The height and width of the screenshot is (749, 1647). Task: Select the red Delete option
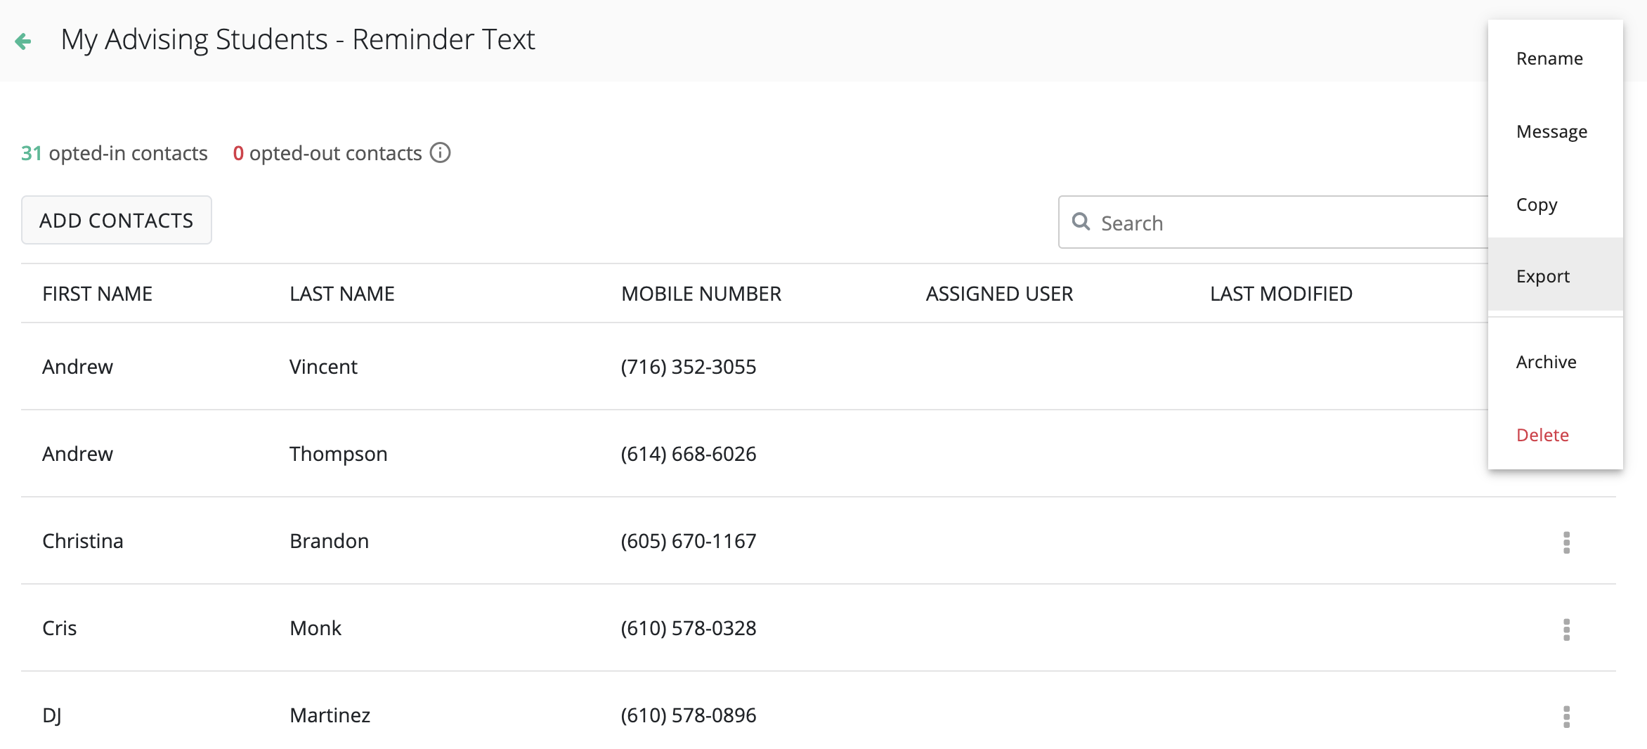coord(1542,435)
